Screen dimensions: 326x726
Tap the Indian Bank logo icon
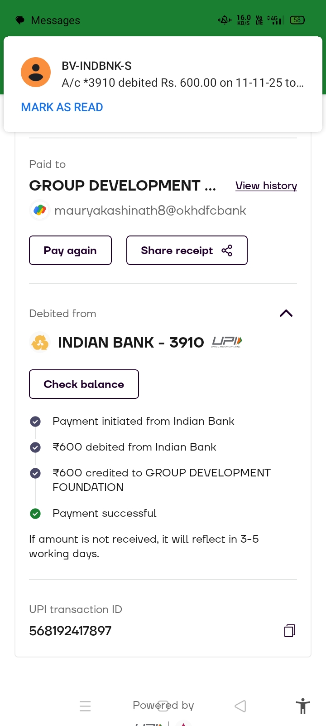coord(40,342)
